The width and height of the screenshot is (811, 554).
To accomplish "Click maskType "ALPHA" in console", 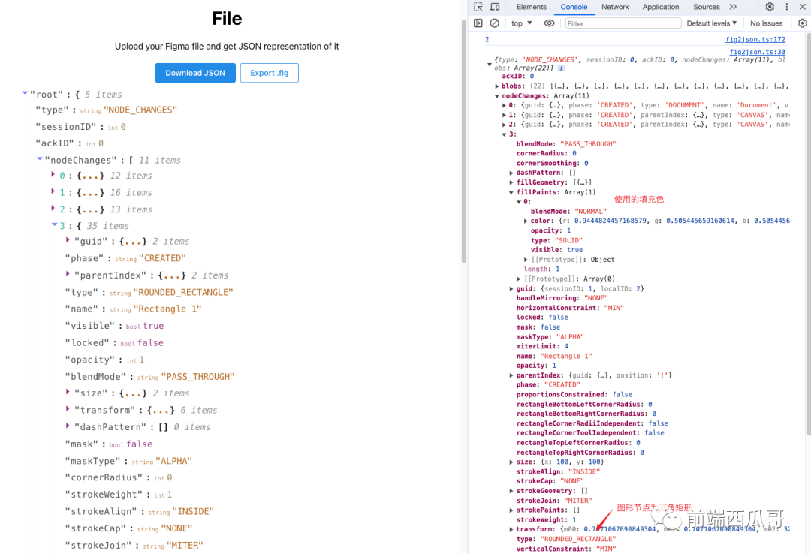I will [570, 337].
